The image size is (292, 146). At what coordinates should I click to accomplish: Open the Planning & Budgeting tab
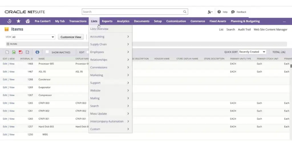tap(245, 21)
